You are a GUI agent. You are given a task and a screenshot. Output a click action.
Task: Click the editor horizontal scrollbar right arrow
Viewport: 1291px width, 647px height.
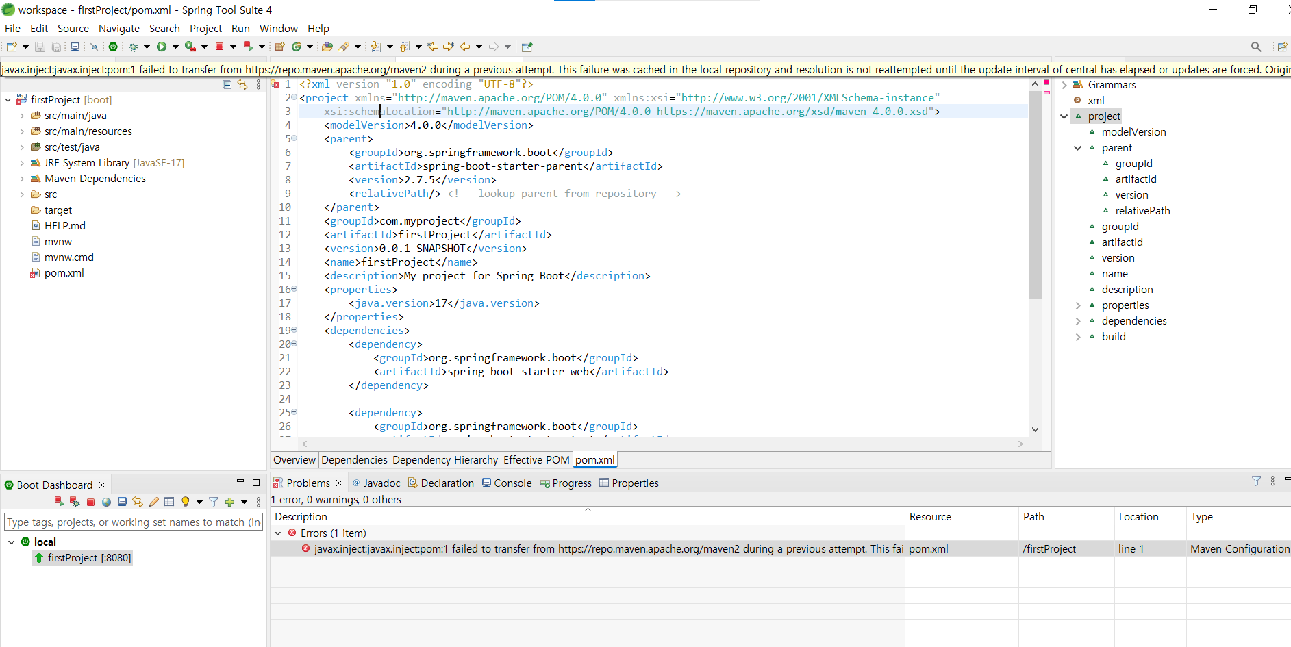pos(1020,444)
